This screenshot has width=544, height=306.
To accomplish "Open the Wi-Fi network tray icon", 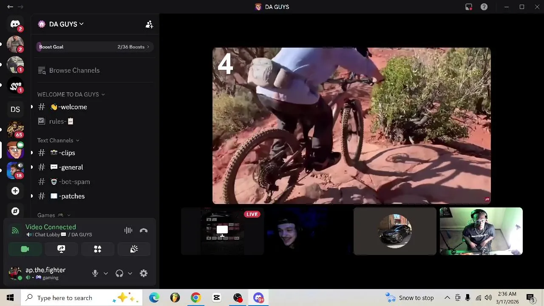I will [479, 297].
